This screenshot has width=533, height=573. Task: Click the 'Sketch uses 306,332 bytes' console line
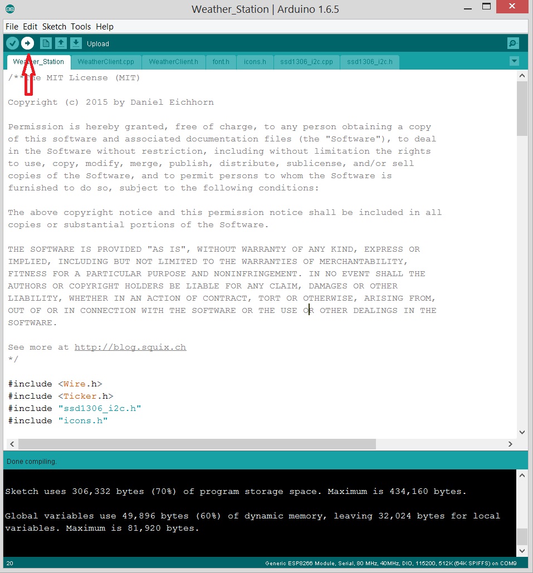click(236, 492)
